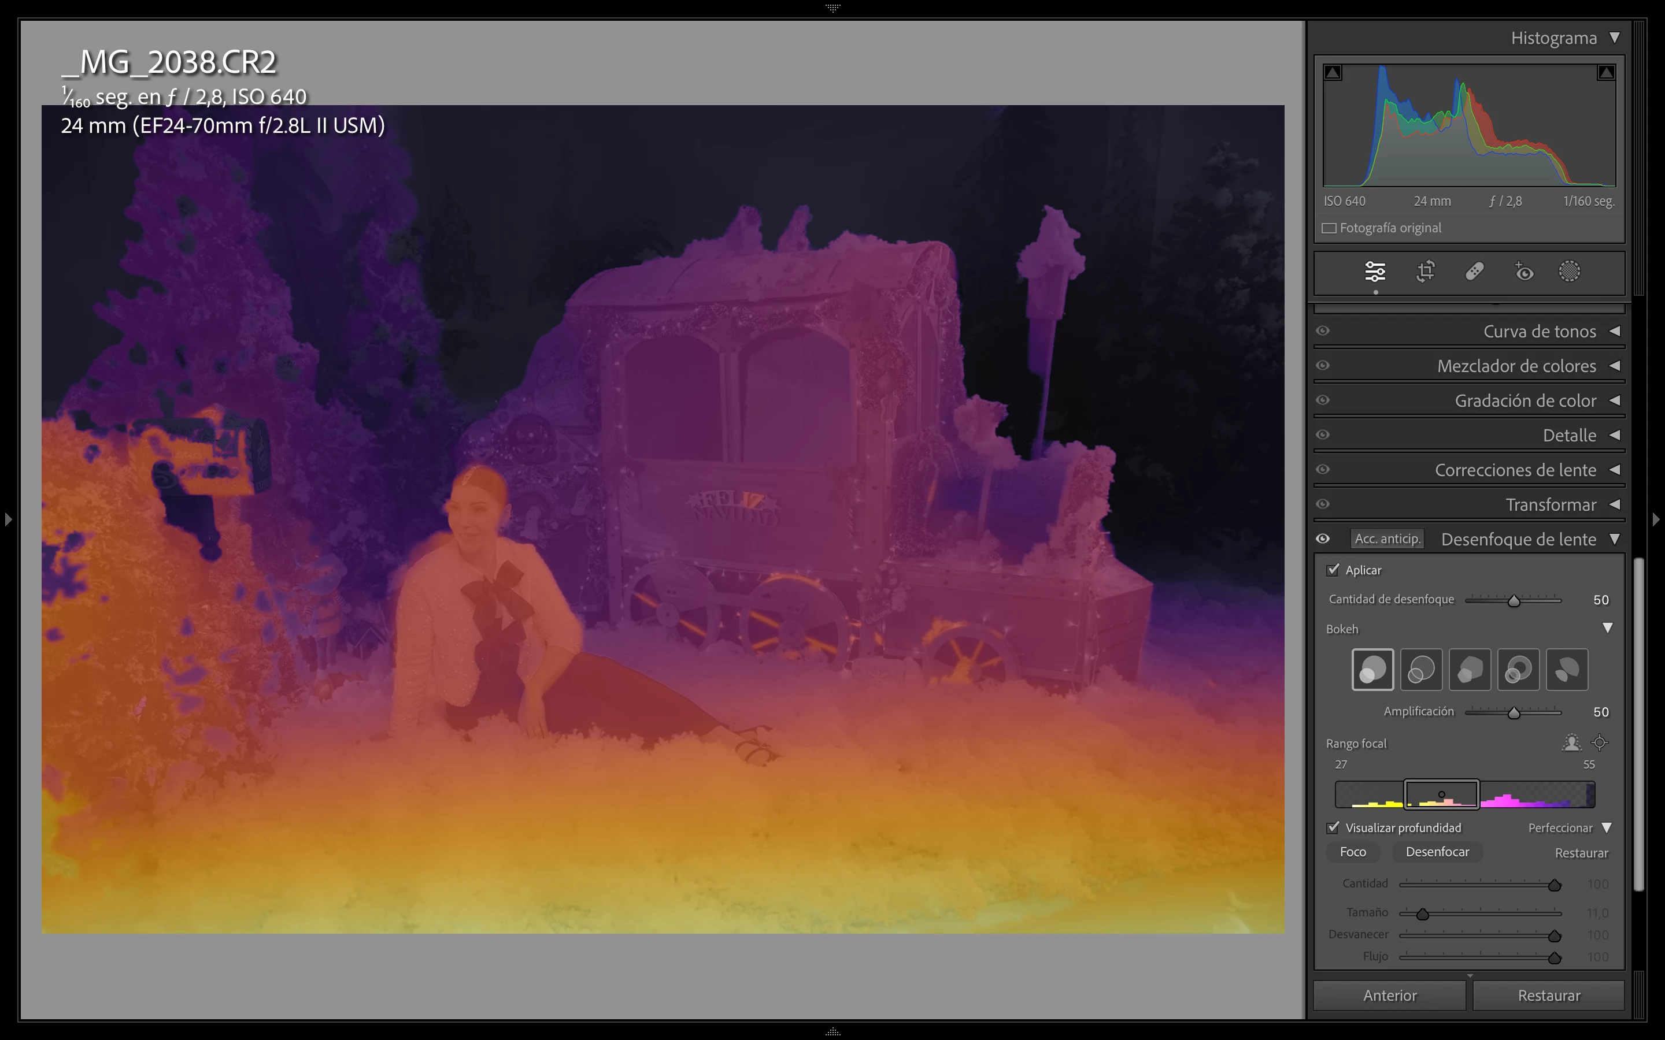The height and width of the screenshot is (1040, 1665).
Task: Select the Crop overlay tool
Action: [1425, 272]
